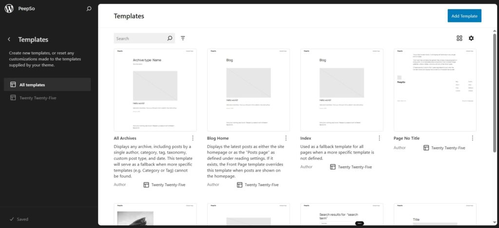Open the All Archives template title
499x228 pixels.
click(x=125, y=138)
